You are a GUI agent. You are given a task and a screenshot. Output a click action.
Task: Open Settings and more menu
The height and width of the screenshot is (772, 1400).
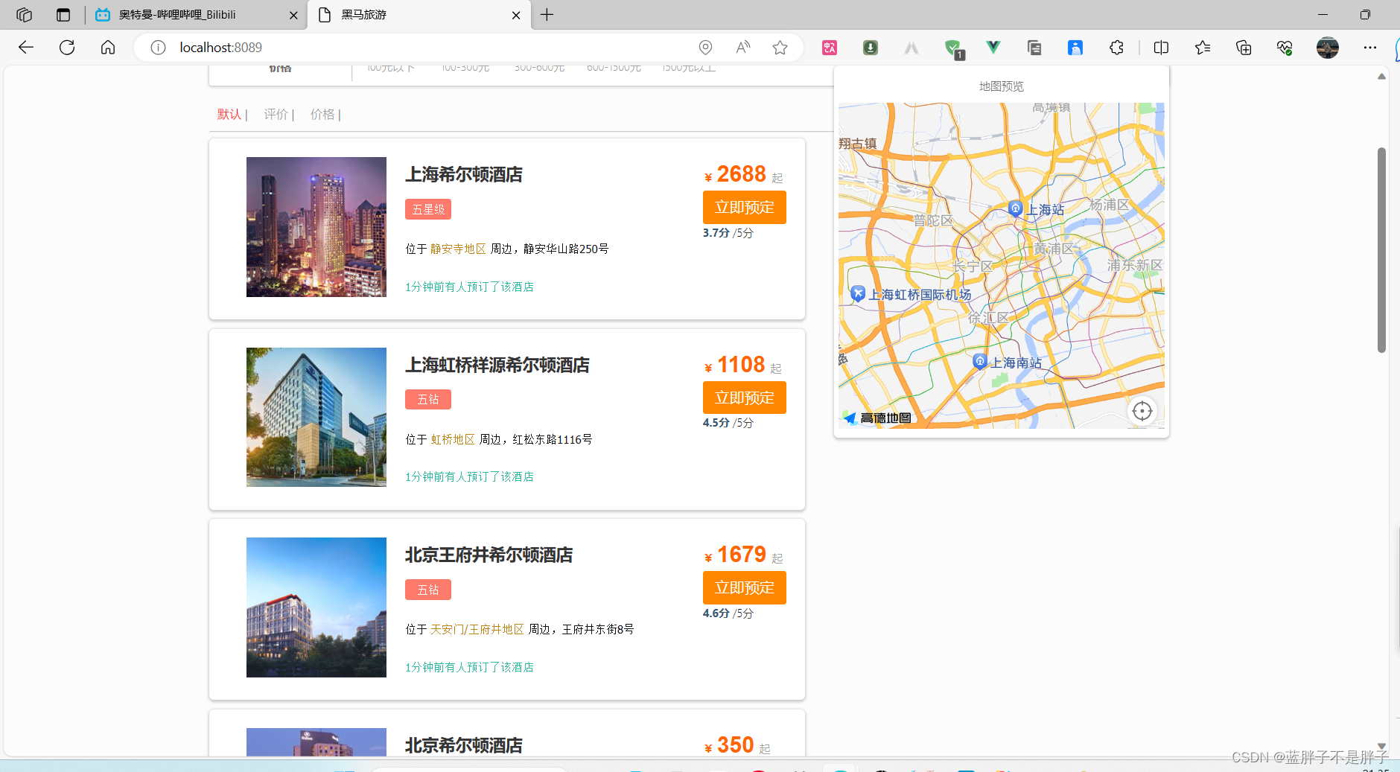point(1370,48)
